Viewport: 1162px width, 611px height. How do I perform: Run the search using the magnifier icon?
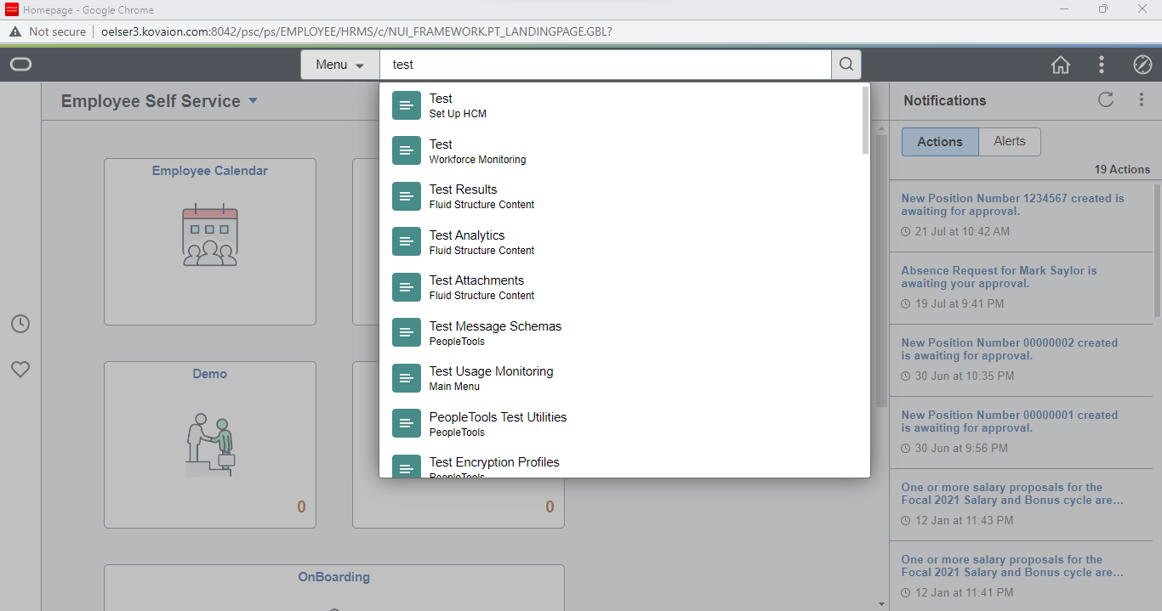pos(846,65)
